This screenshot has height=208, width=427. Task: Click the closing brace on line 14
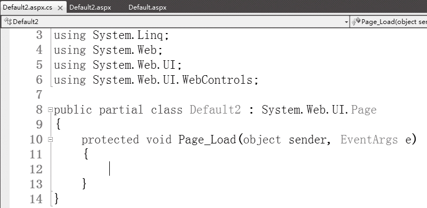[x=57, y=198]
